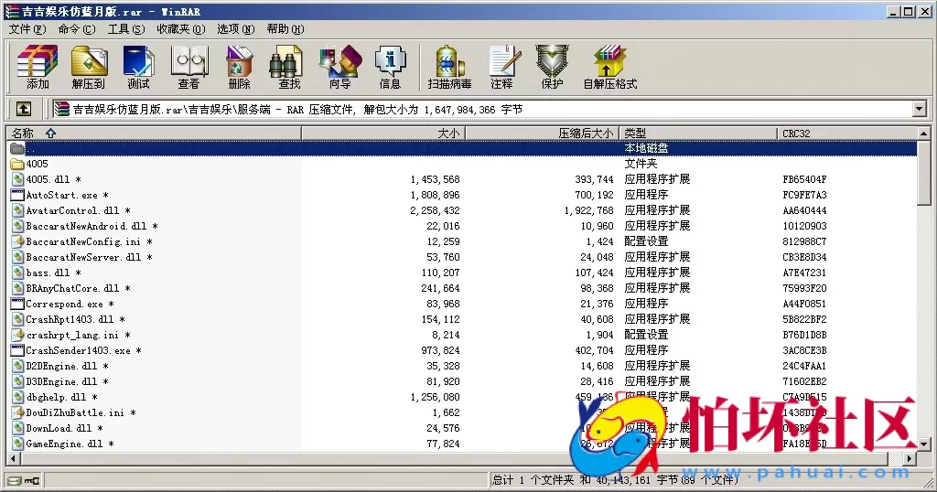This screenshot has height=492, width=937.
Task: Go up one folder level button
Action: point(23,109)
